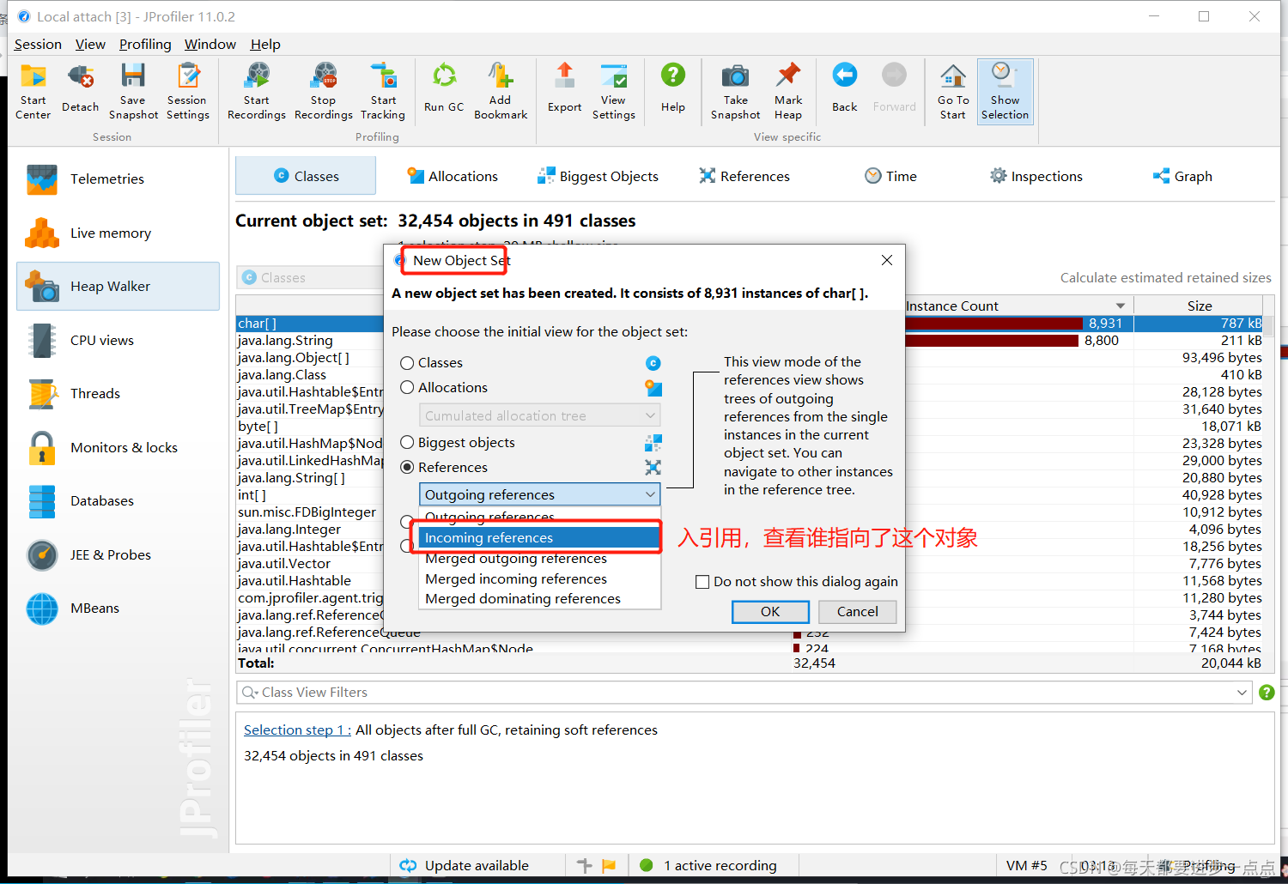
Task: Click into the Class View Filters field
Action: pos(744,693)
